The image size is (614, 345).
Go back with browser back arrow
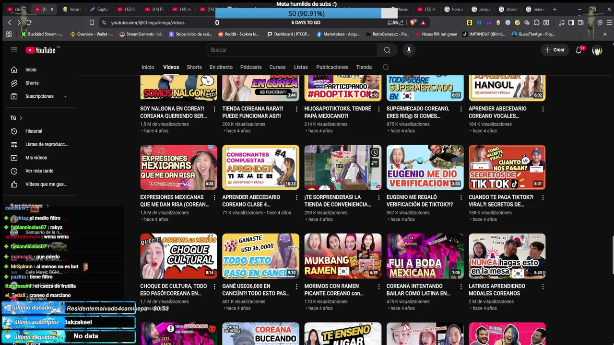click(x=9, y=23)
